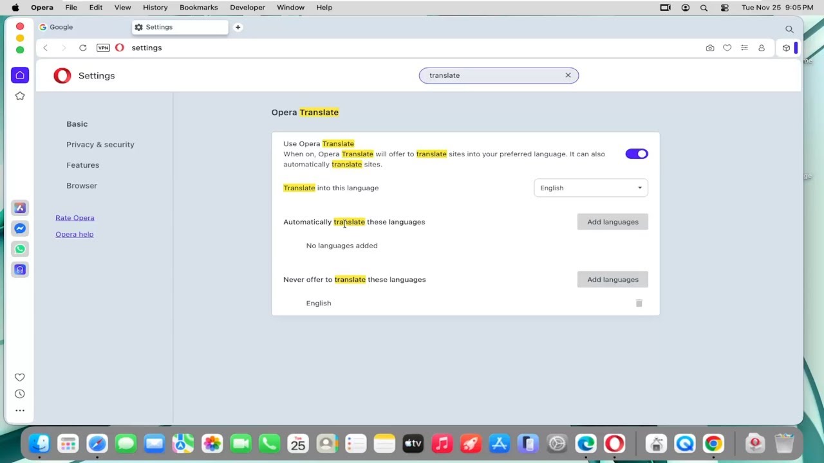Open WhatsApp in the Opera sidebar
Image resolution: width=824 pixels, height=463 pixels.
click(20, 249)
